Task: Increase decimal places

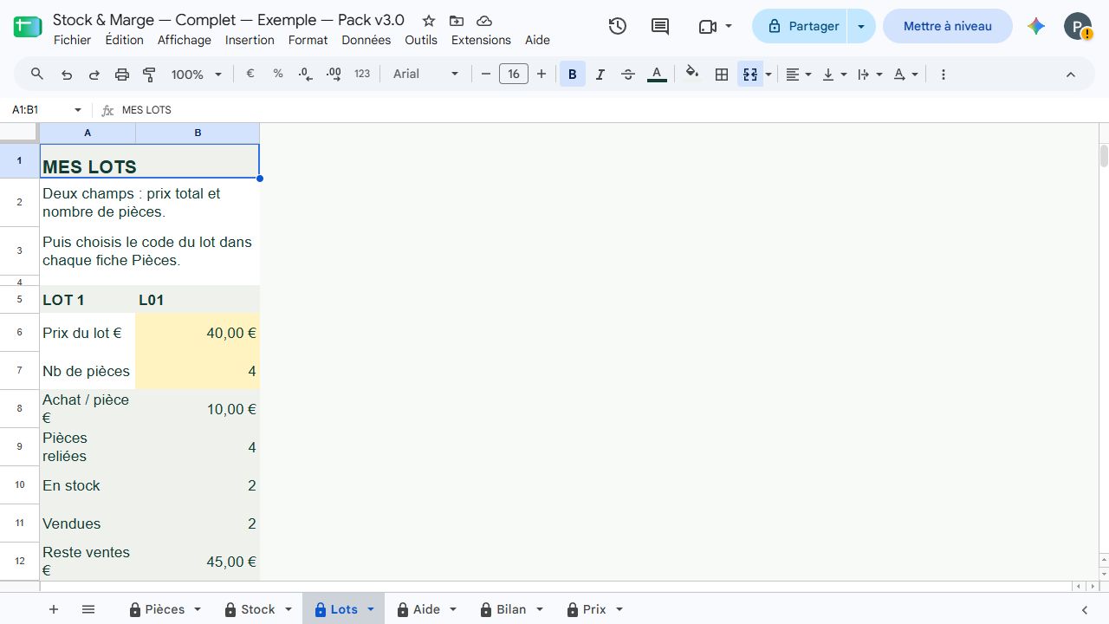Action: click(334, 75)
